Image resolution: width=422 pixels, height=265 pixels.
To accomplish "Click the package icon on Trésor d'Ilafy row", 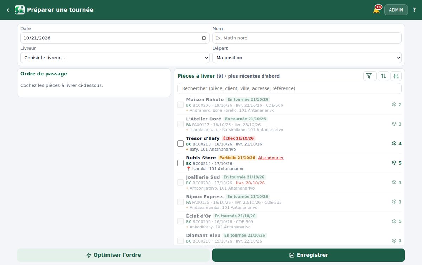I will 394,144.
